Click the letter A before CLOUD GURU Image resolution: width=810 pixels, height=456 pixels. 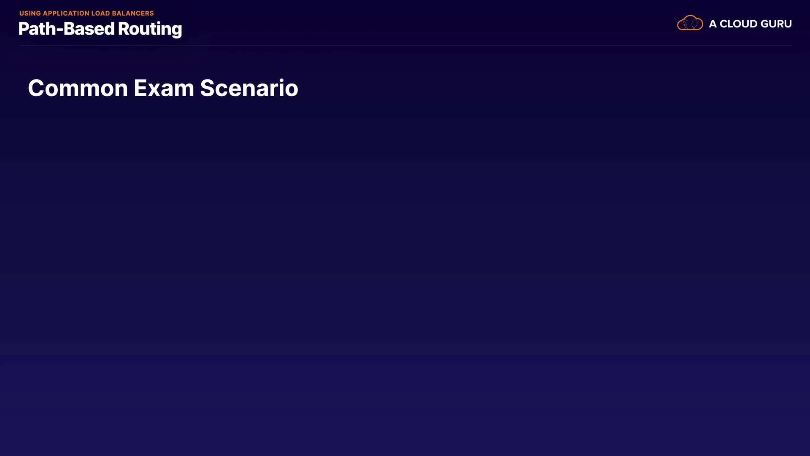click(713, 24)
